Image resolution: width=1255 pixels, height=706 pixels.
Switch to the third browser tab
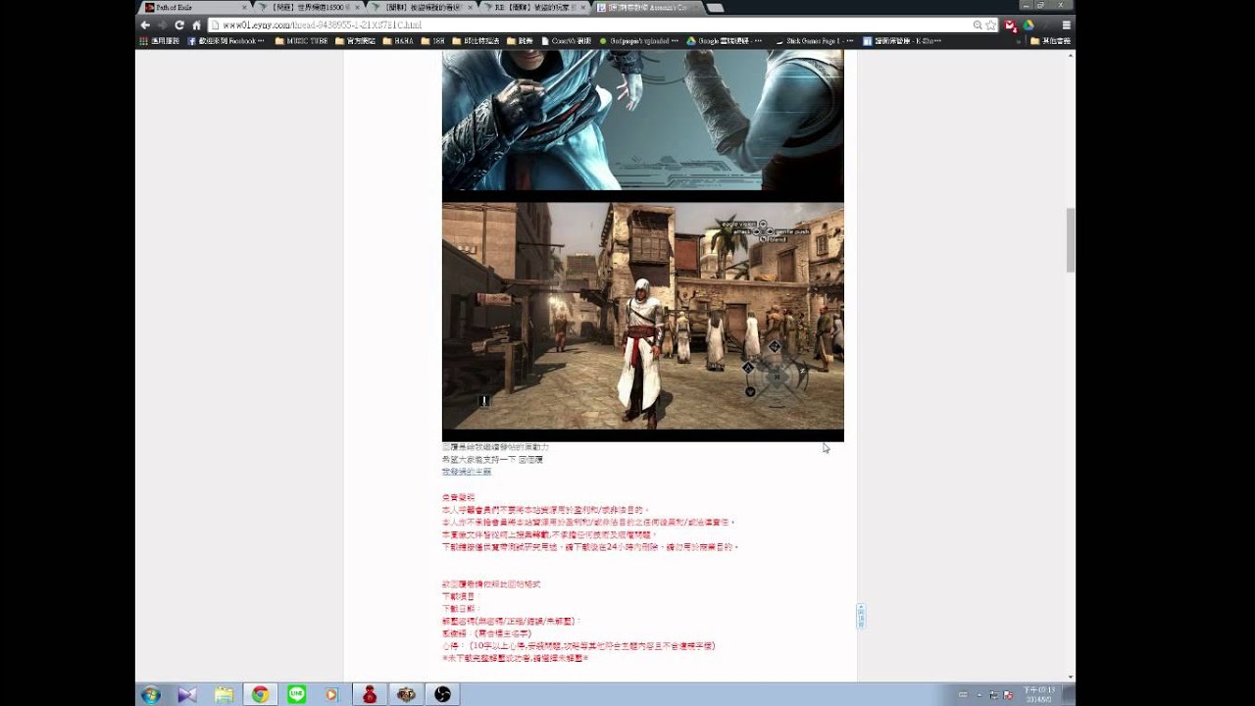pos(422,7)
